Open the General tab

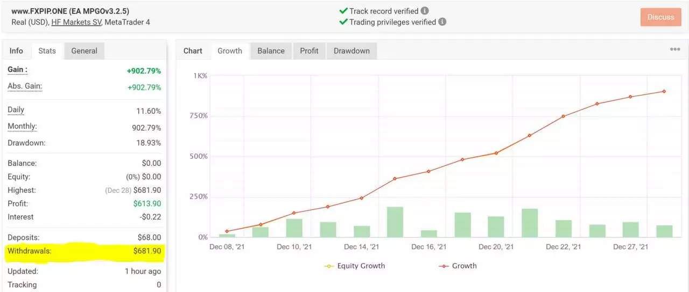click(84, 51)
